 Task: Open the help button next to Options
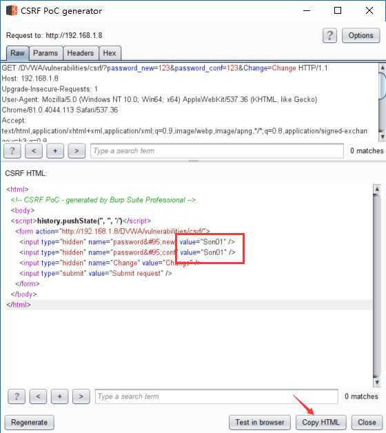pyautogui.click(x=329, y=35)
